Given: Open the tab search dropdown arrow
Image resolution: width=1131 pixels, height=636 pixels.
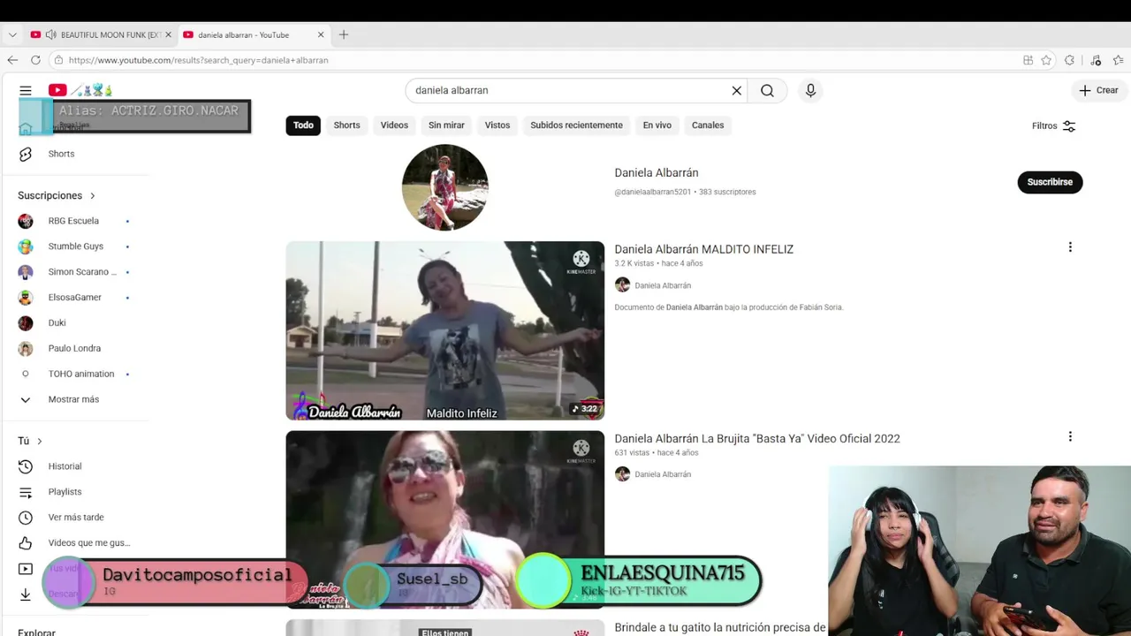Looking at the screenshot, I should [x=12, y=34].
